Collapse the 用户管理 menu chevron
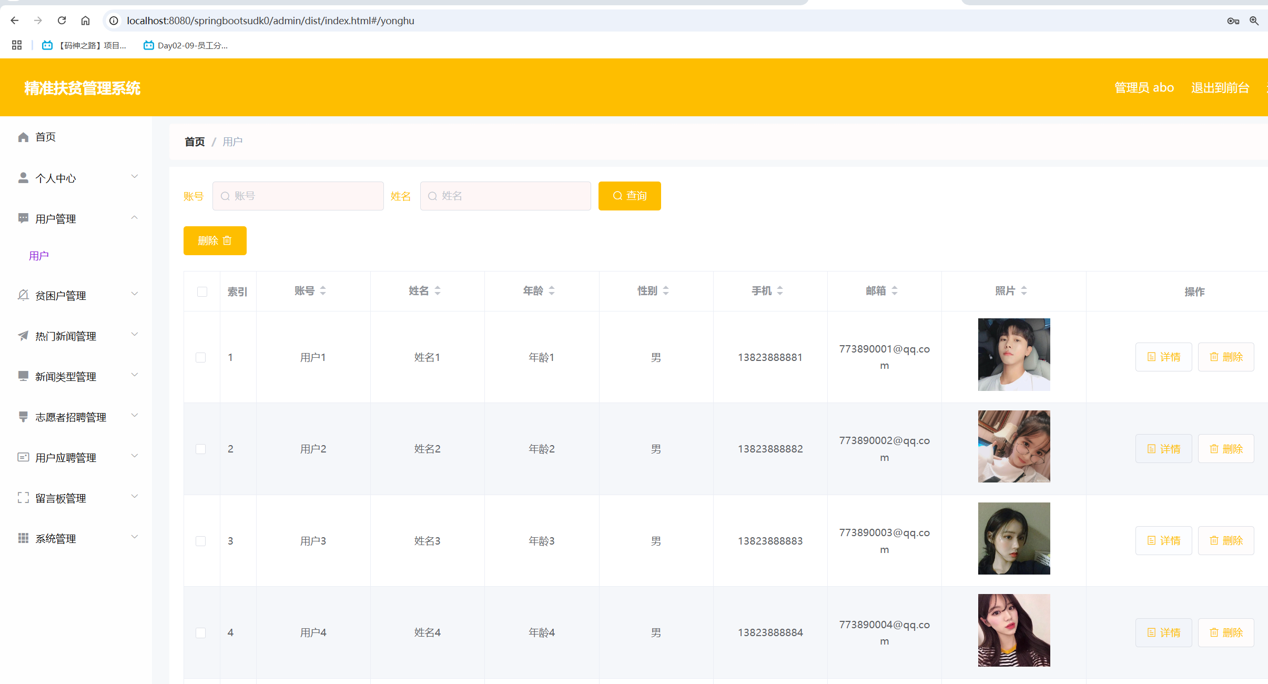 [135, 217]
